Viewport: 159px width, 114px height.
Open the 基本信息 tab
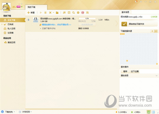coord(125,12)
